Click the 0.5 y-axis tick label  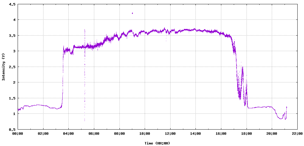[12, 129]
